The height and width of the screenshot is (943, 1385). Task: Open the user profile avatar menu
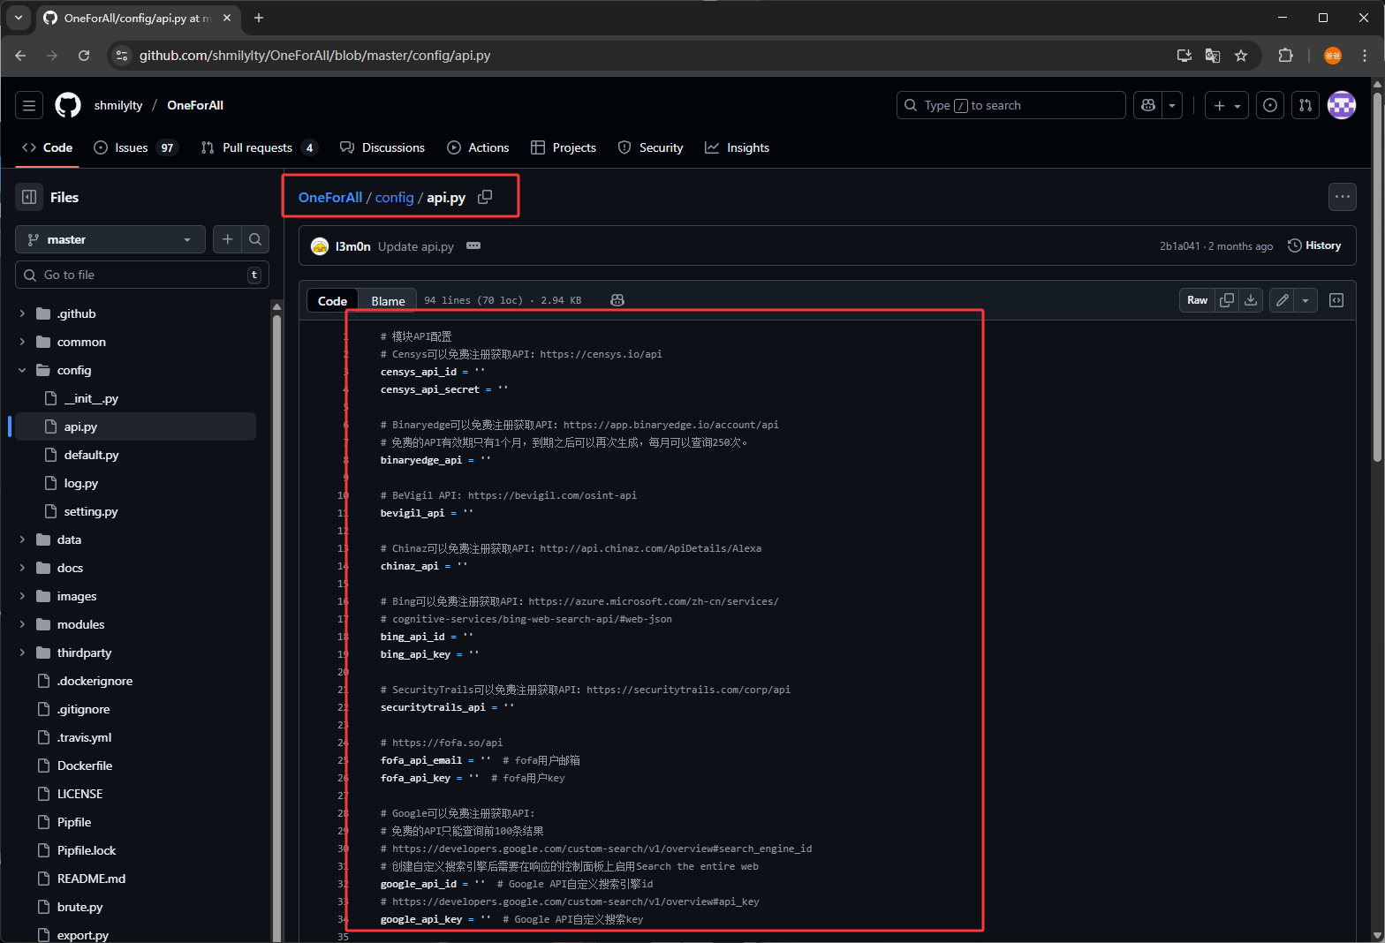click(x=1342, y=105)
